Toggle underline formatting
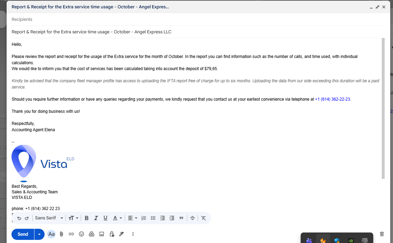 pyautogui.click(x=105, y=218)
